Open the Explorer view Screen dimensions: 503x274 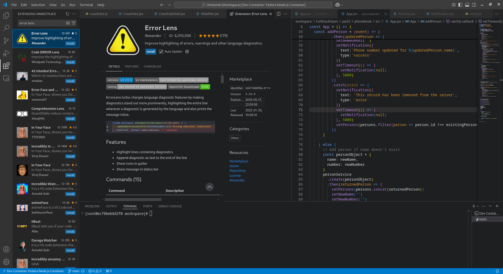(6, 15)
